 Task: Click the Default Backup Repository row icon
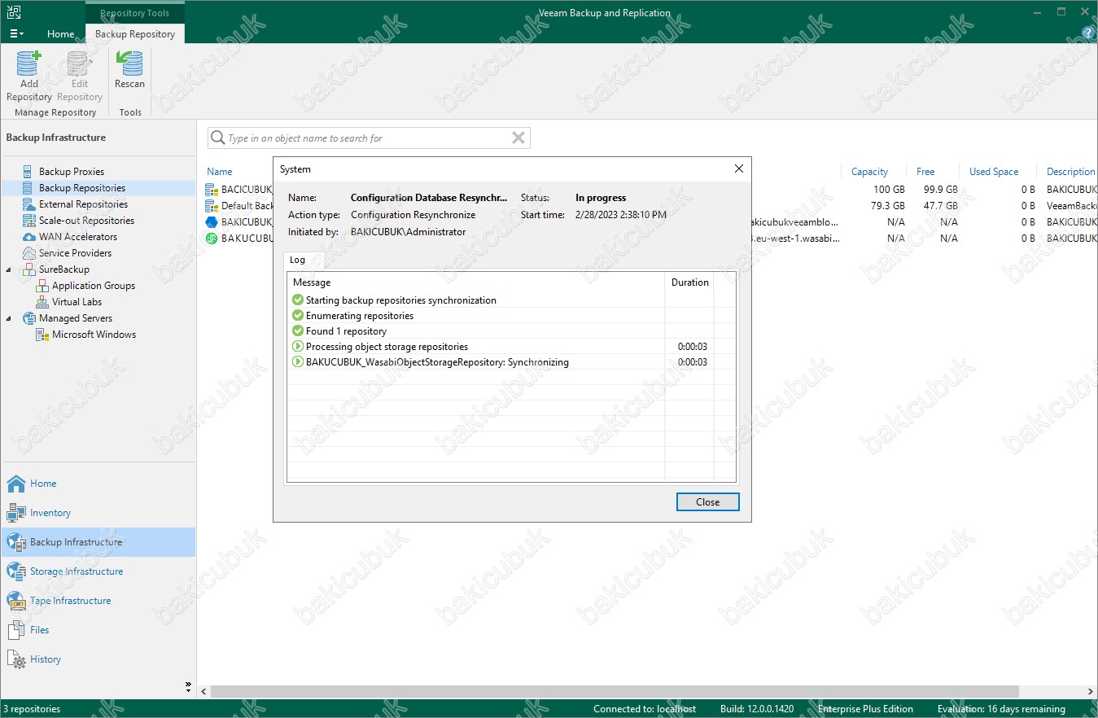click(212, 206)
